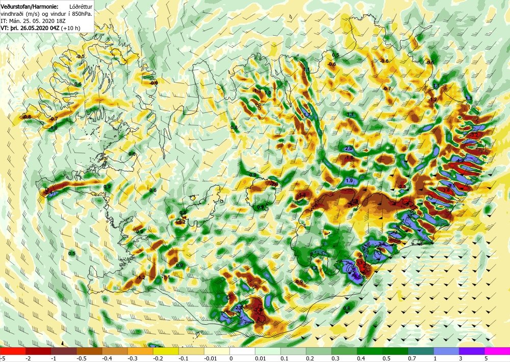Click the '2.0' value on the blue patch
The height and width of the screenshot is (362, 510).
349,149
